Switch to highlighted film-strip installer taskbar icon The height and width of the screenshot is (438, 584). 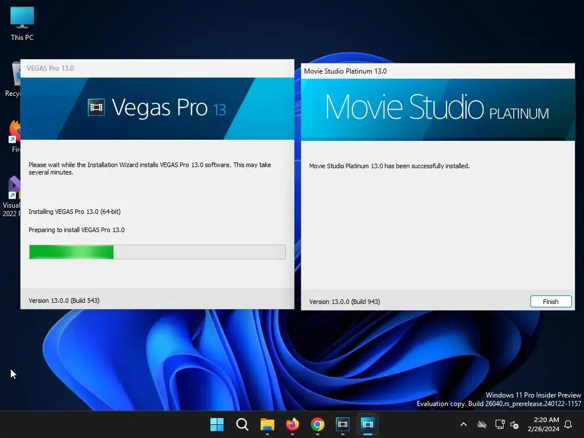(x=368, y=424)
